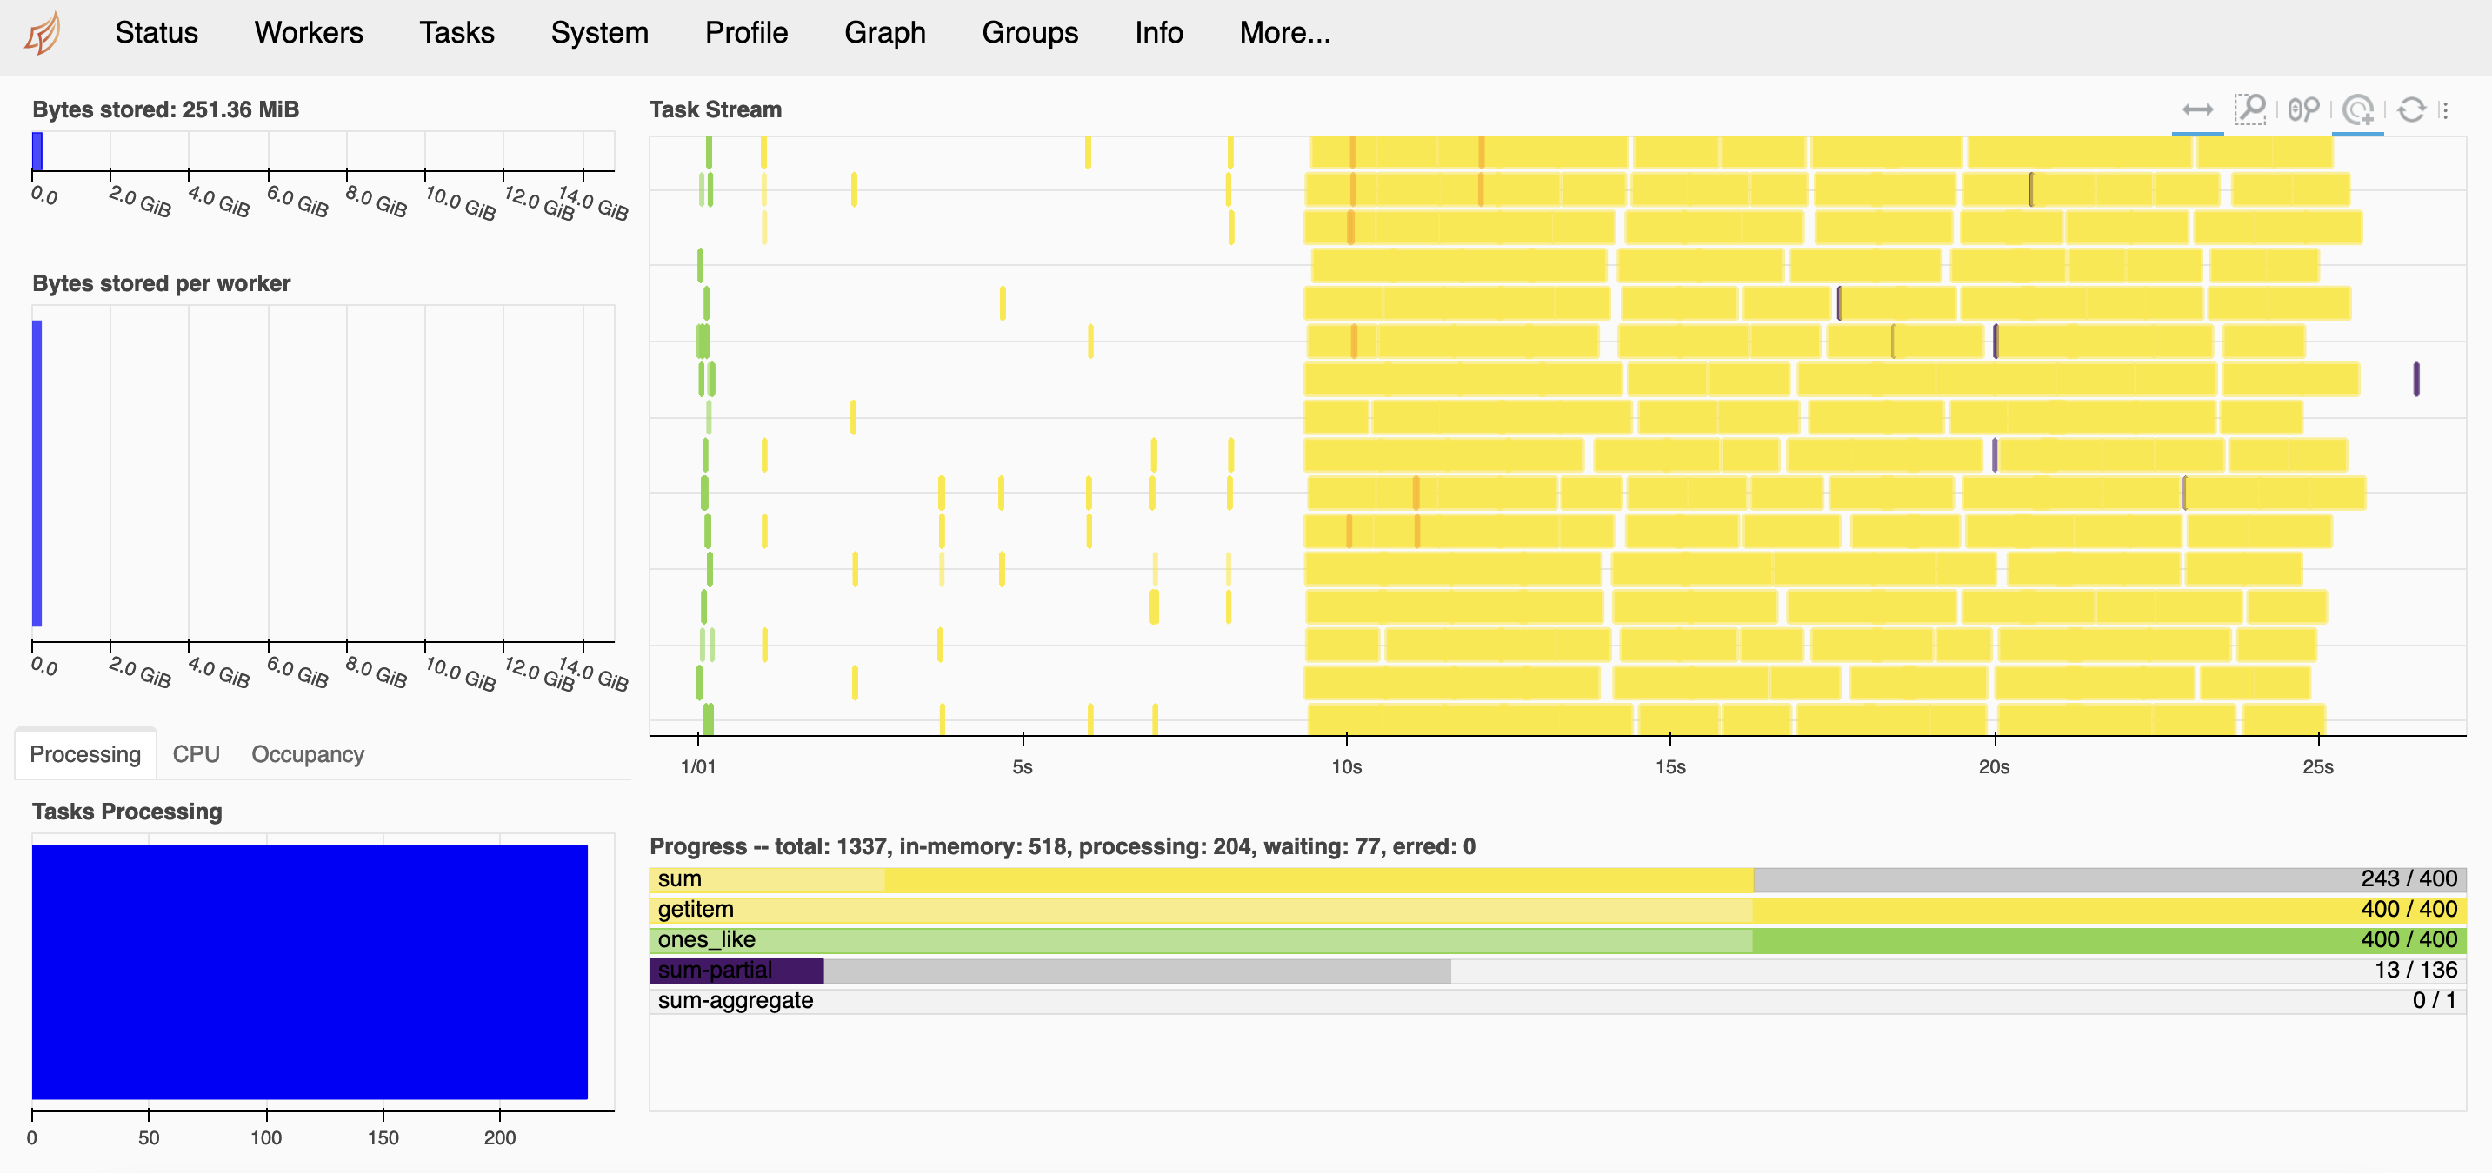
Task: Toggle the Hover inspect tool
Action: coord(2357,110)
